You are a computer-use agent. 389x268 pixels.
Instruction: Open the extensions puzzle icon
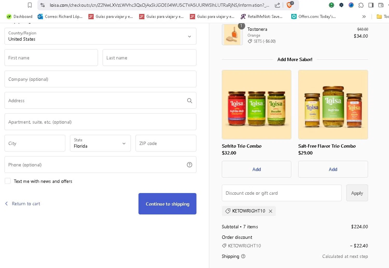pos(361,5)
